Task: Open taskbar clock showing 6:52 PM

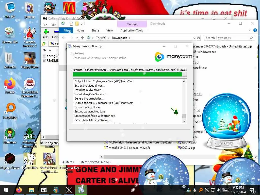Action: (x=238, y=190)
